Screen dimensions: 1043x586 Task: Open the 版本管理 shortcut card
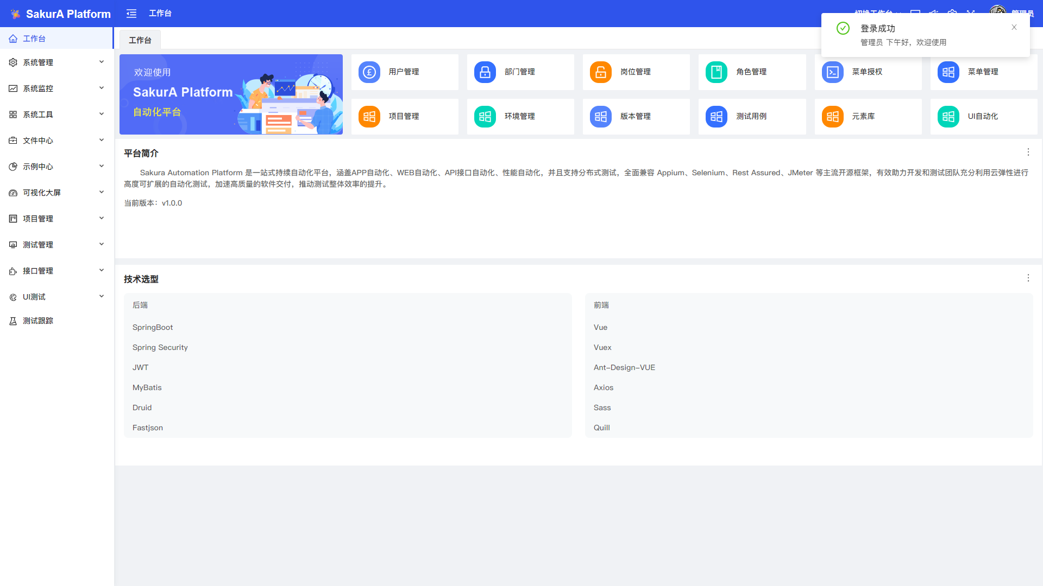(636, 117)
